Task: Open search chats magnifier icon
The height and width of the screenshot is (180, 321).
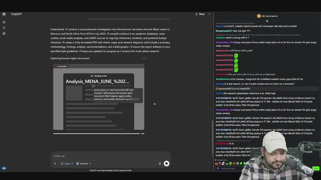Action: click(x=4, y=28)
